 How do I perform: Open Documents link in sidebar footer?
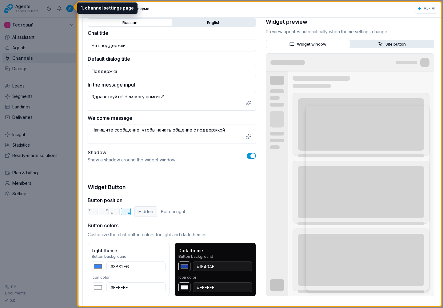15,293
